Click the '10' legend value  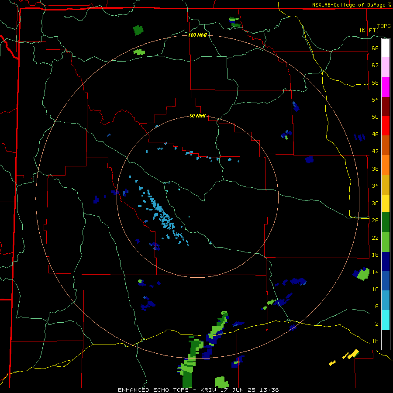(375, 289)
